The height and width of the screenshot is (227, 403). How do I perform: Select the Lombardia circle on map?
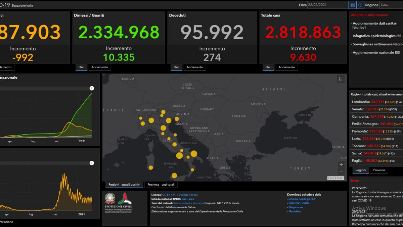(151, 120)
